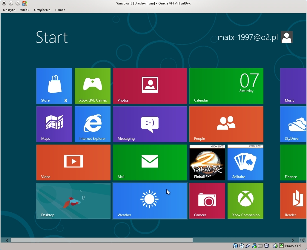Open the Photos tile
The image size is (307, 250).
point(150,86)
